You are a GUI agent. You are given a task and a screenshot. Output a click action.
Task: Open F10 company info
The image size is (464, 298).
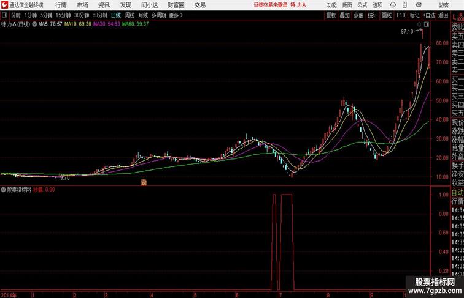401,15
